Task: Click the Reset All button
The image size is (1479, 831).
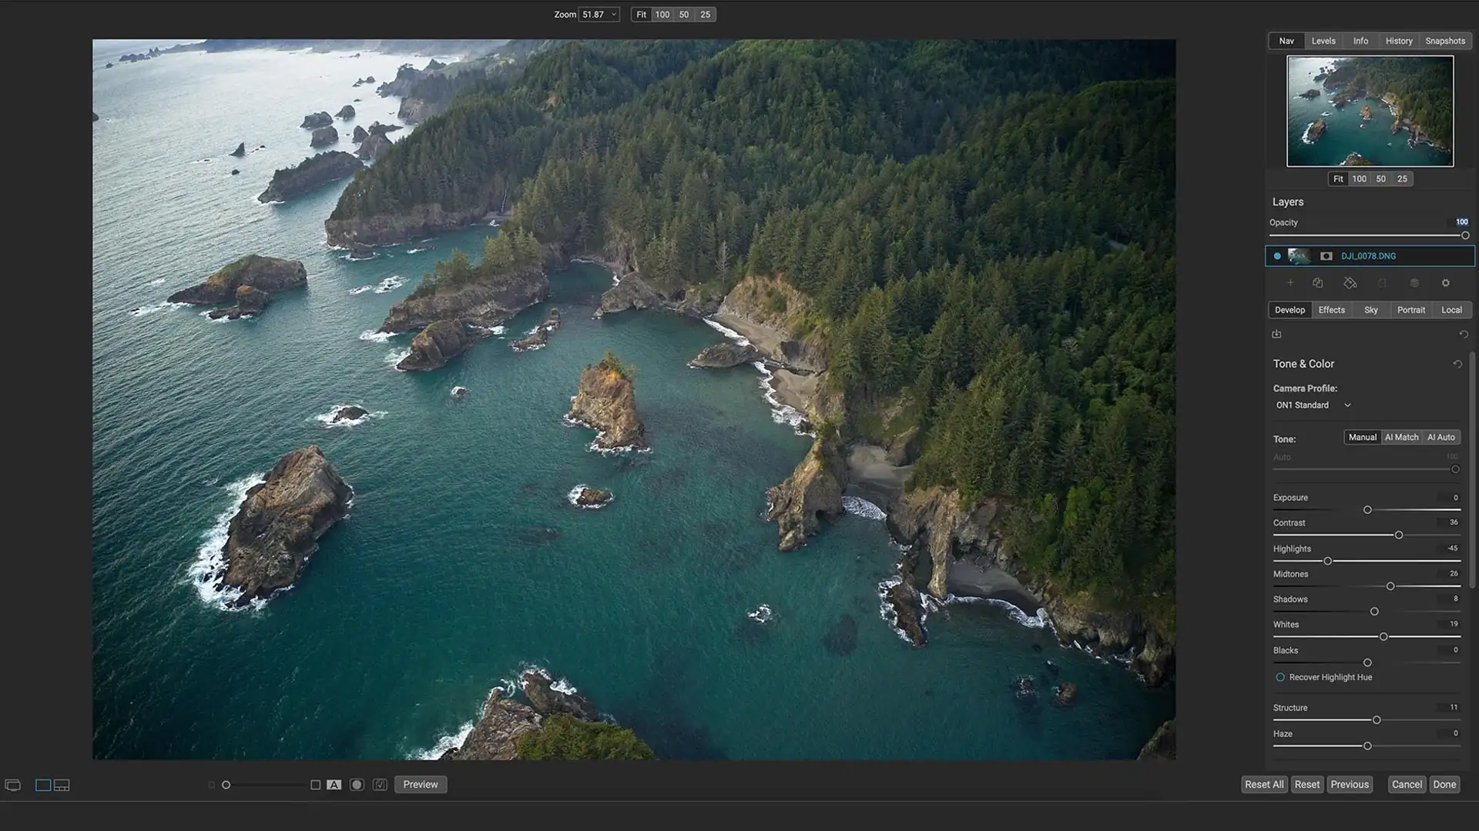Action: click(x=1264, y=785)
